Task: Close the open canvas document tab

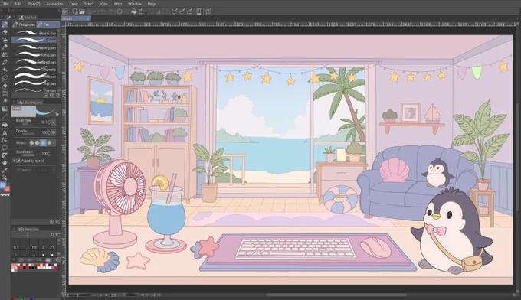Action: [88, 19]
